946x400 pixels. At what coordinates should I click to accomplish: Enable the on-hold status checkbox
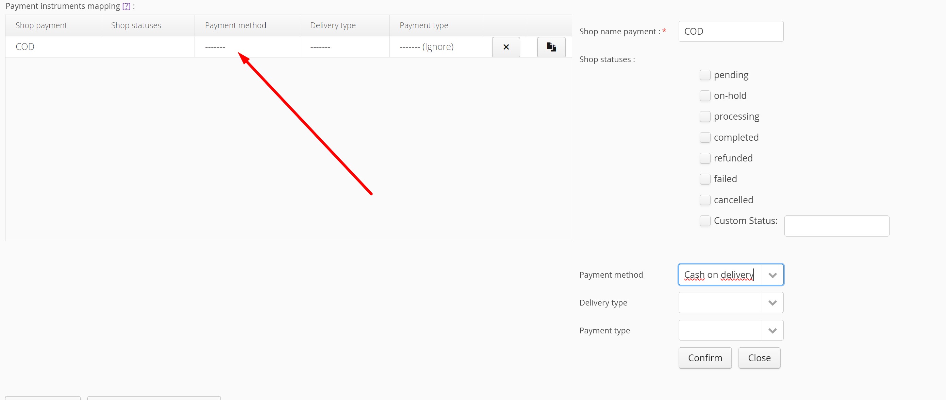coord(705,96)
